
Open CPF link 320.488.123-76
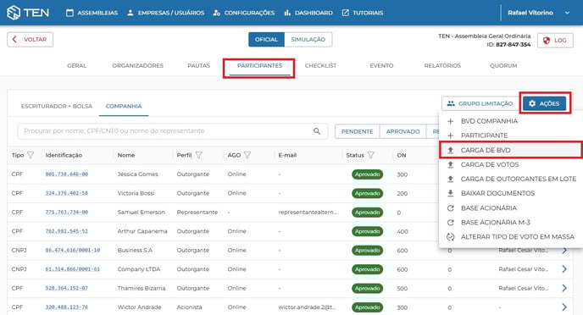(67, 307)
